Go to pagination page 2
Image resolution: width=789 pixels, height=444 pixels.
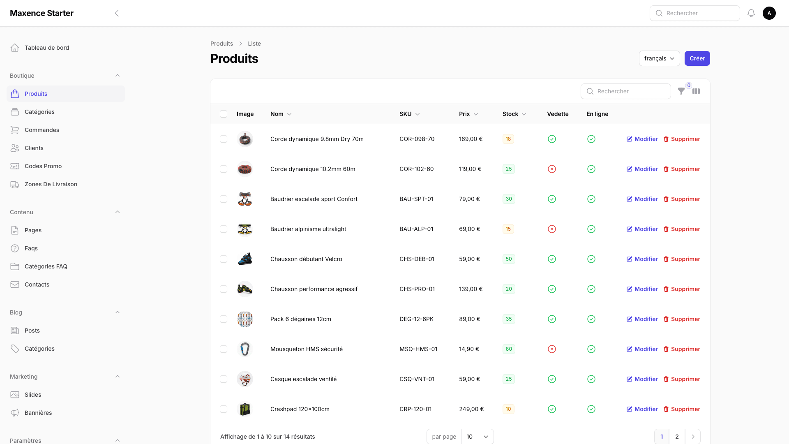tap(677, 437)
